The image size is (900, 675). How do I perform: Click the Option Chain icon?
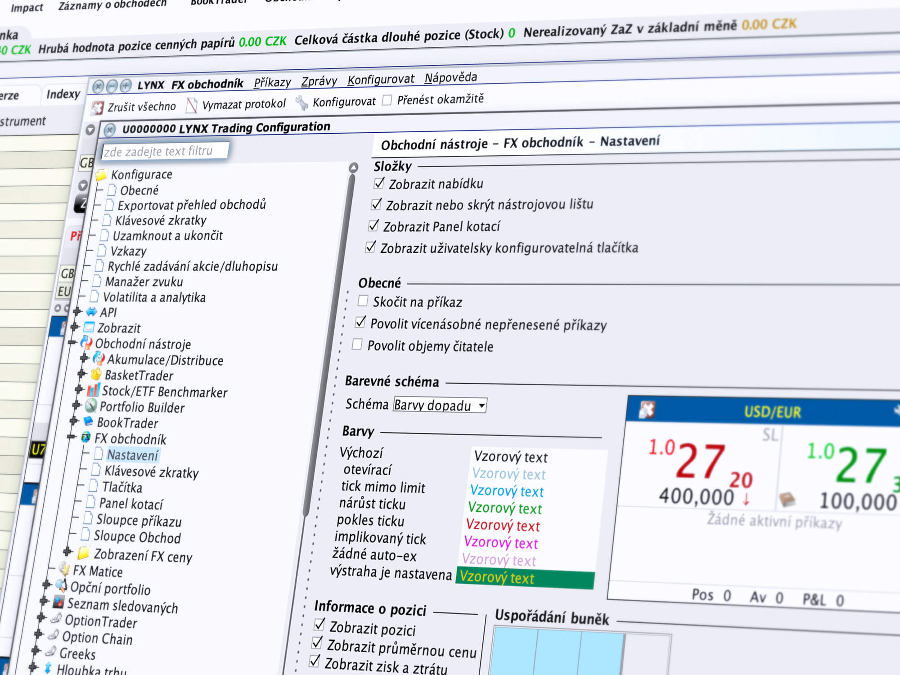point(53,635)
